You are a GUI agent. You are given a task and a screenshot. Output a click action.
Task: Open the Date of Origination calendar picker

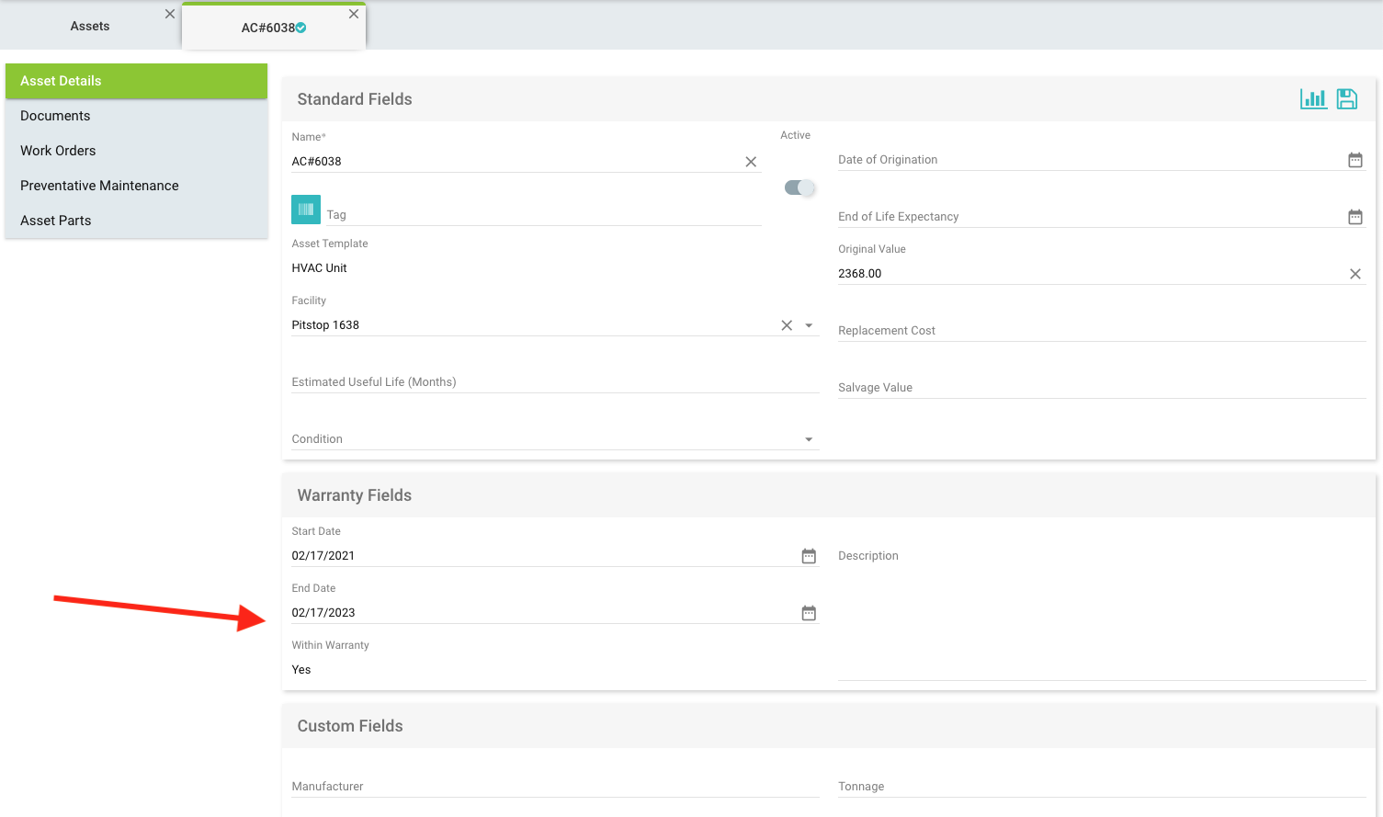(1355, 160)
